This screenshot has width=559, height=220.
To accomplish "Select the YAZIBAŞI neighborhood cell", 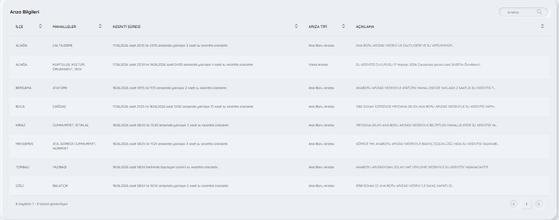I will pos(59,167).
